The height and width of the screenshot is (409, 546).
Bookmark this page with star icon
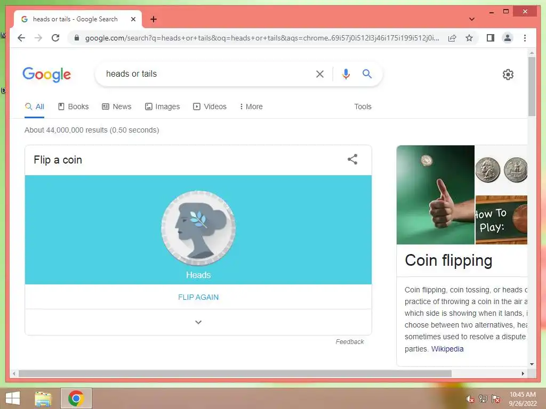pyautogui.click(x=469, y=38)
